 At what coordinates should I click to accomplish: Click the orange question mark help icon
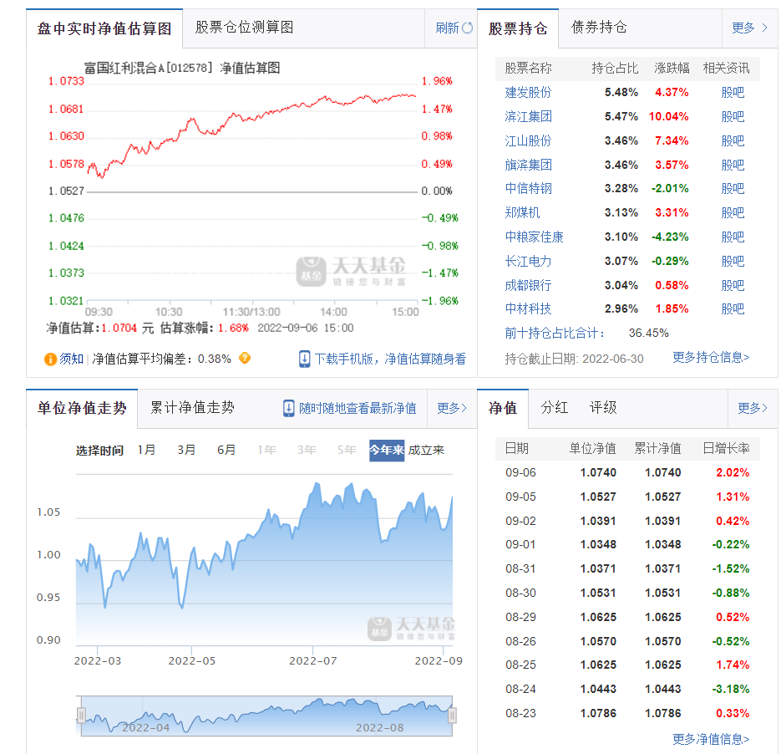coord(245,358)
